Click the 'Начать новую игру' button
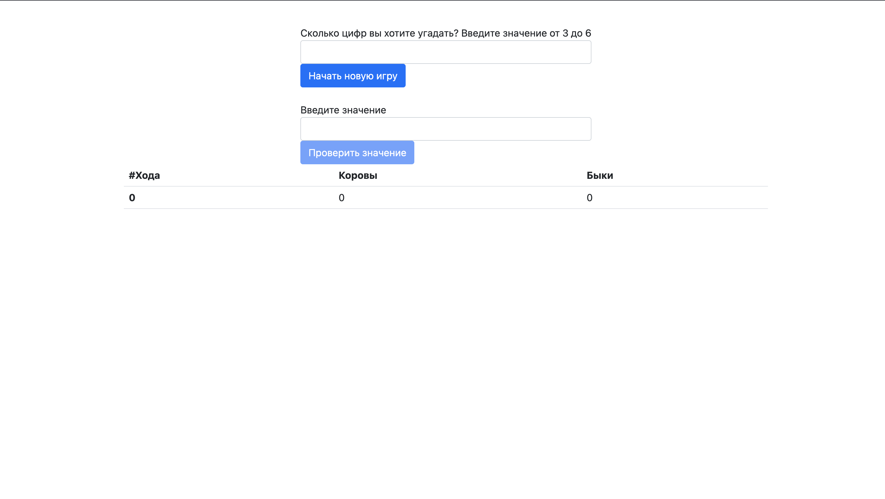The height and width of the screenshot is (499, 885). tap(353, 75)
